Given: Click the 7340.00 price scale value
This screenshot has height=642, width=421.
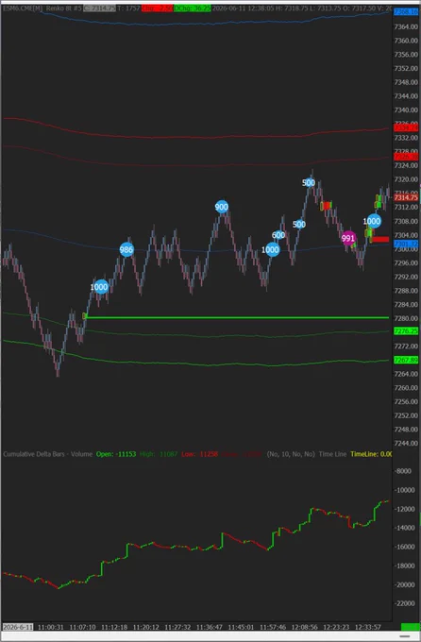Looking at the screenshot, I should pos(406,110).
